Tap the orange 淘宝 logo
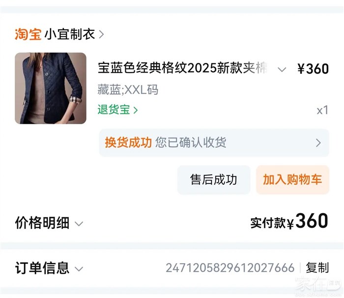This screenshot has width=344, height=298. (x=28, y=34)
